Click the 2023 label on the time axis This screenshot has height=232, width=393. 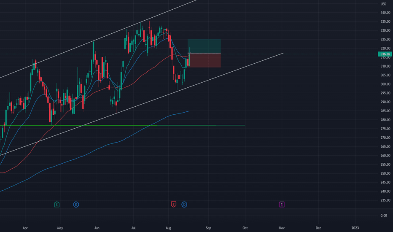click(355, 228)
